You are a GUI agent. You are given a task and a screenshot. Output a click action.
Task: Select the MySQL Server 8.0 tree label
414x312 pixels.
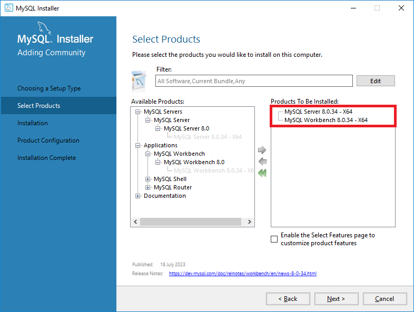pos(186,128)
